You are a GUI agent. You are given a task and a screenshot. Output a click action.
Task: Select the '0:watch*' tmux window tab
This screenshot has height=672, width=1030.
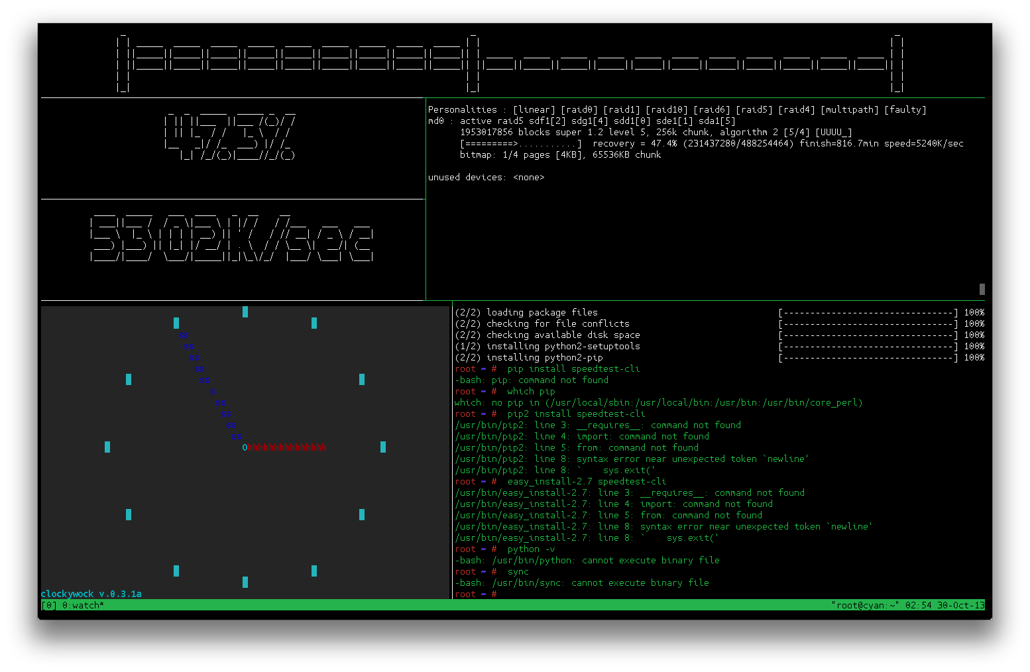pyautogui.click(x=83, y=605)
